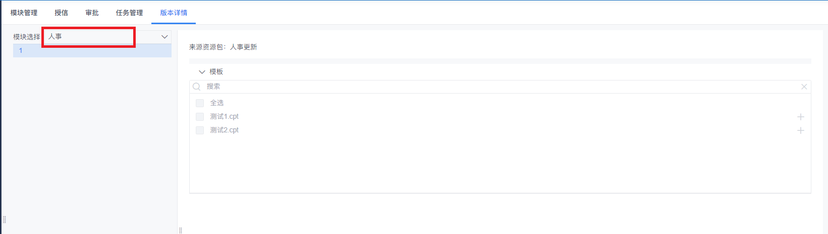Check the 测试1.cpt checkbox
This screenshot has height=234, width=828.
pos(200,117)
